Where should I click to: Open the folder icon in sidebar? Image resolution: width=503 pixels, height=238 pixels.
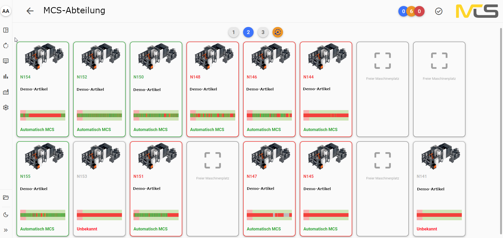click(x=6, y=197)
